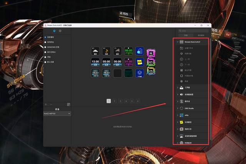Click the previous page left-arrow action
246x164 pixels.
point(181,59)
